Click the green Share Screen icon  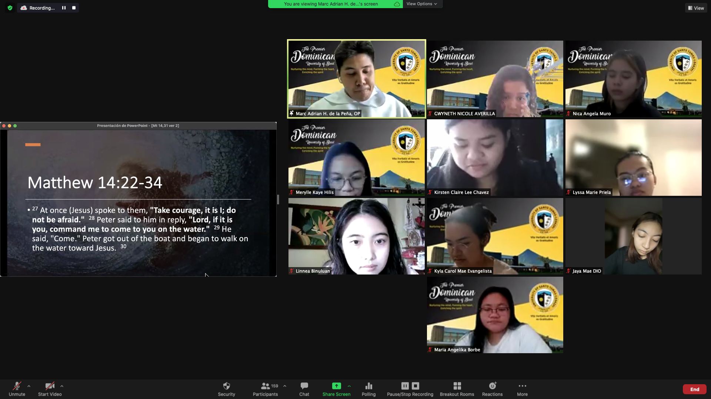336,386
